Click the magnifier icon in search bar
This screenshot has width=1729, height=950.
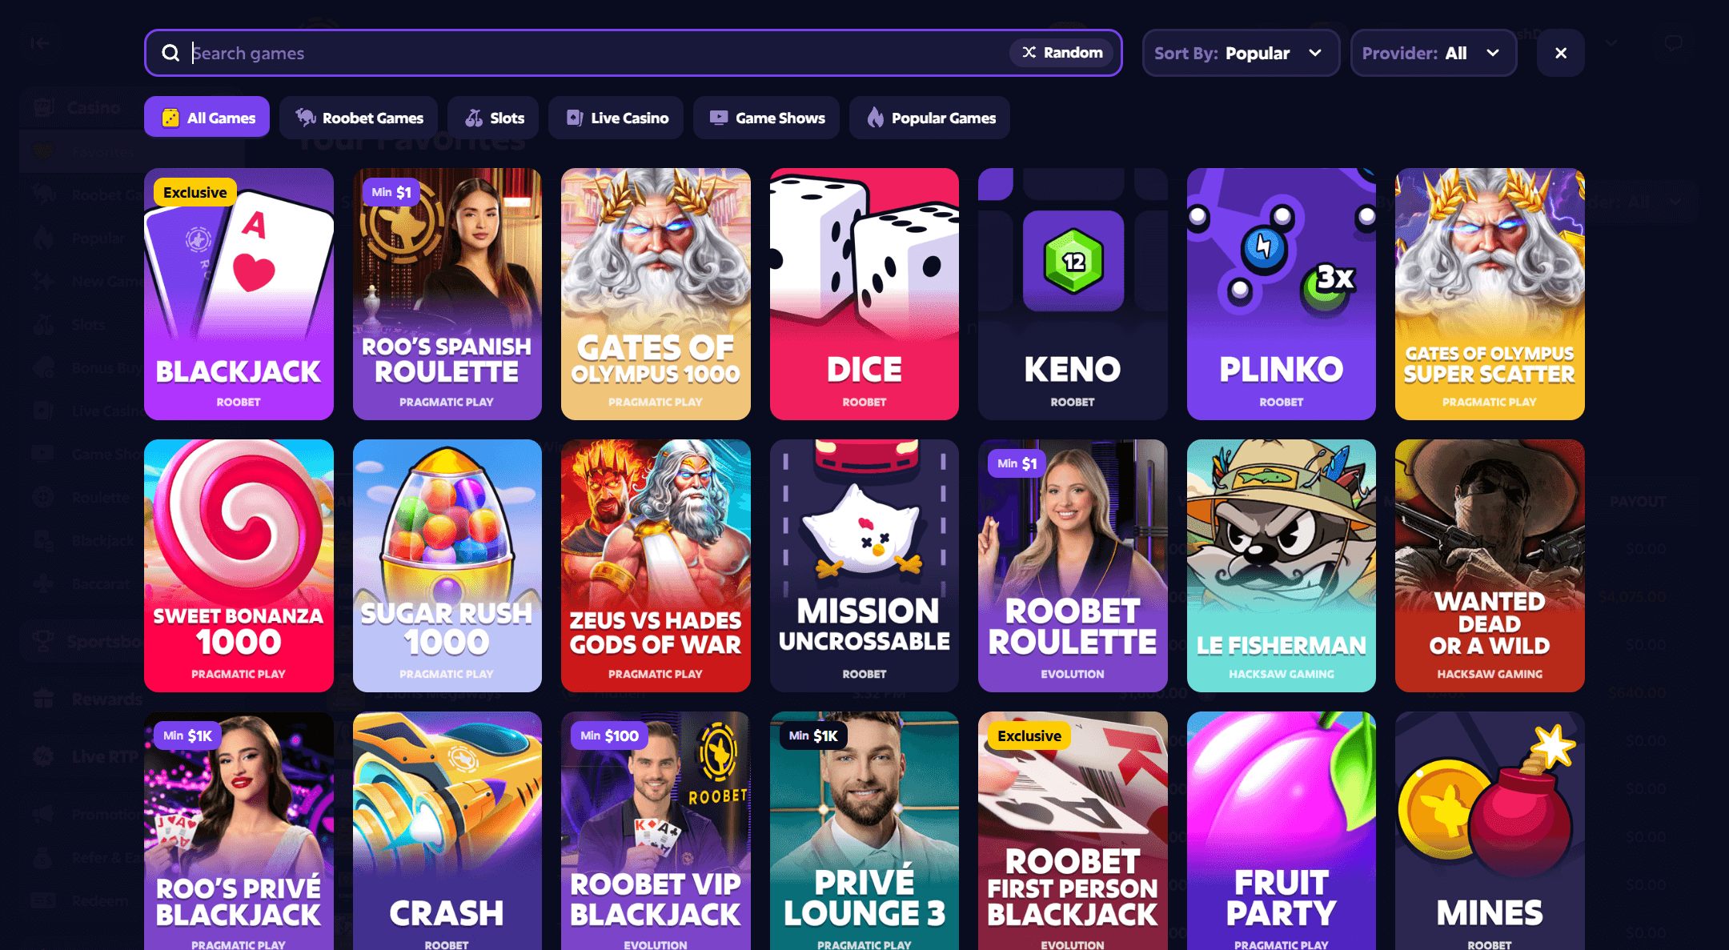[x=170, y=53]
